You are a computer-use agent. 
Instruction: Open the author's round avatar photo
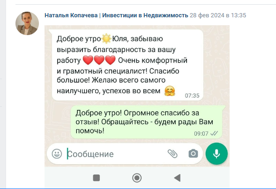click(x=27, y=23)
